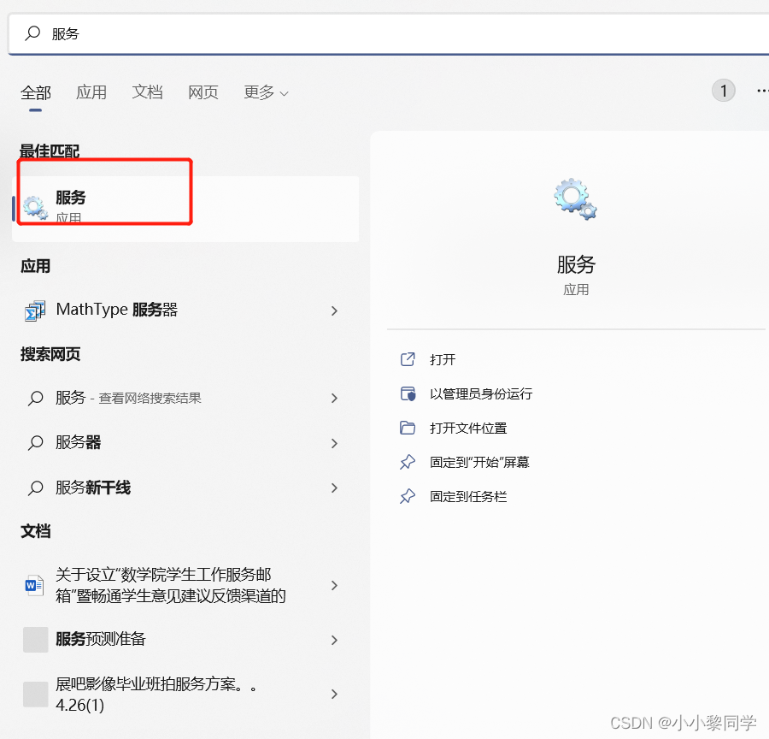Choose 固定到"开始"屏幕
The image size is (769, 739).
[x=479, y=462]
